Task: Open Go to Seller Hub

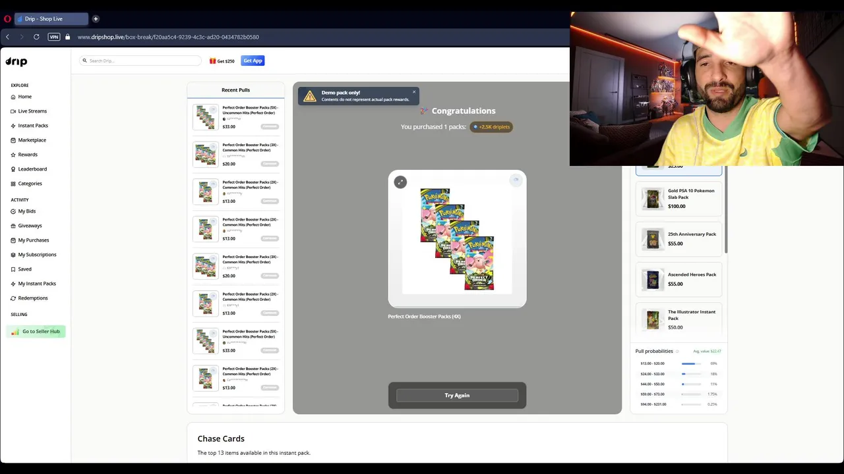Action: (x=36, y=332)
